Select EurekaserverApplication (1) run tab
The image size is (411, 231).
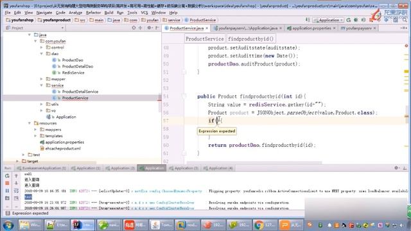click(41, 168)
